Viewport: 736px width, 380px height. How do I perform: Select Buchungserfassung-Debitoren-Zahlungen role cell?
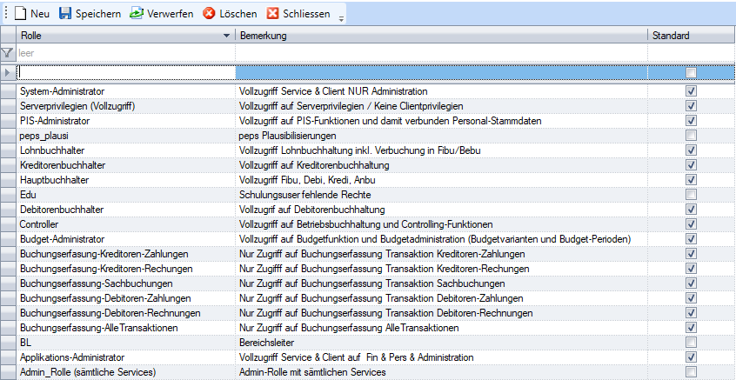[125, 298]
